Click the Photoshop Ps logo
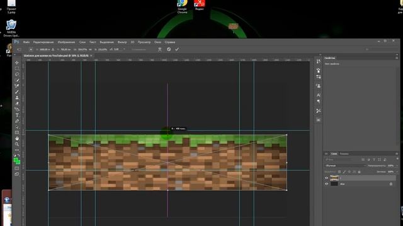 click(17, 42)
